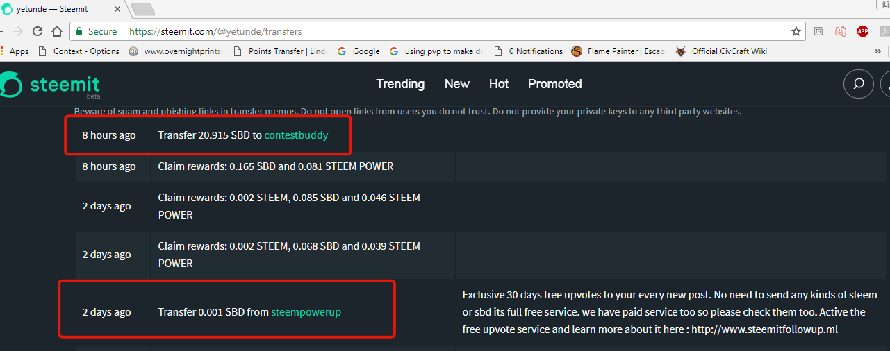890x351 pixels.
Task: Open the 0 Notifications bookmark
Action: coord(529,51)
